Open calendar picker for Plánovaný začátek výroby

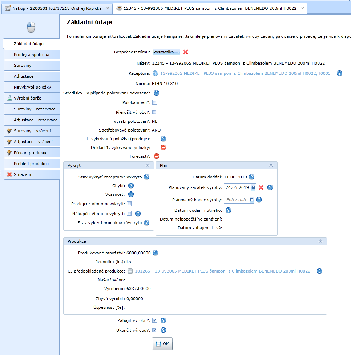tap(253, 187)
